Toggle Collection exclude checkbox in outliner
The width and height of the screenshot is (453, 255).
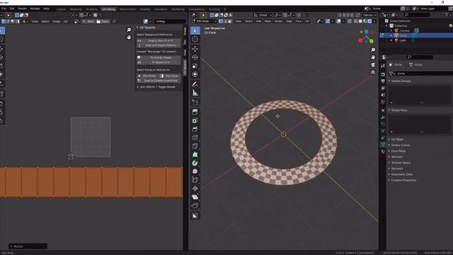click(450, 25)
